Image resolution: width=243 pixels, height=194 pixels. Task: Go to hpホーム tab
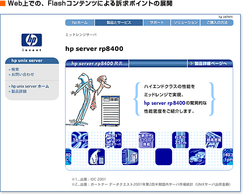80,22
